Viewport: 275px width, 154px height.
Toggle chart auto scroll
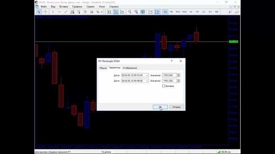(150, 12)
